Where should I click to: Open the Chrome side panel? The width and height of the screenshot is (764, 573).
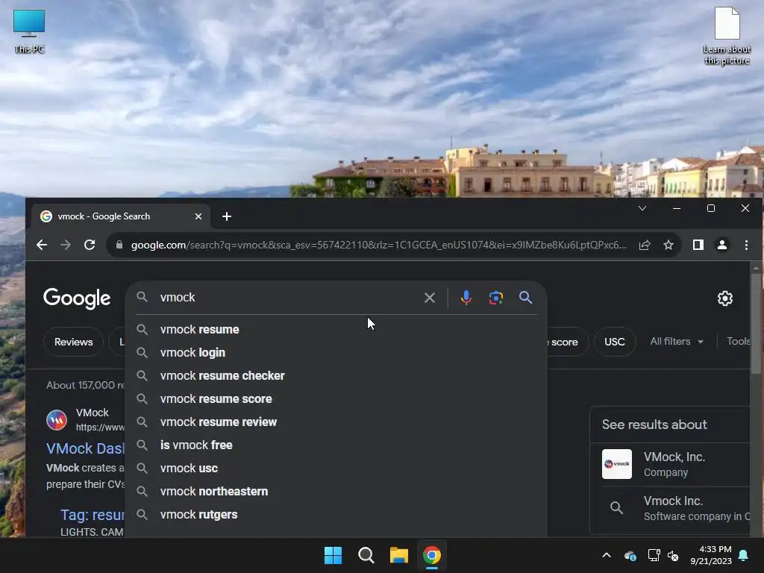(x=698, y=245)
